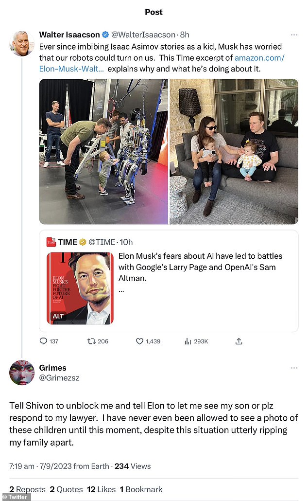Open the robot workshop photo
Screen dimensions: 308x501
click(103, 151)
